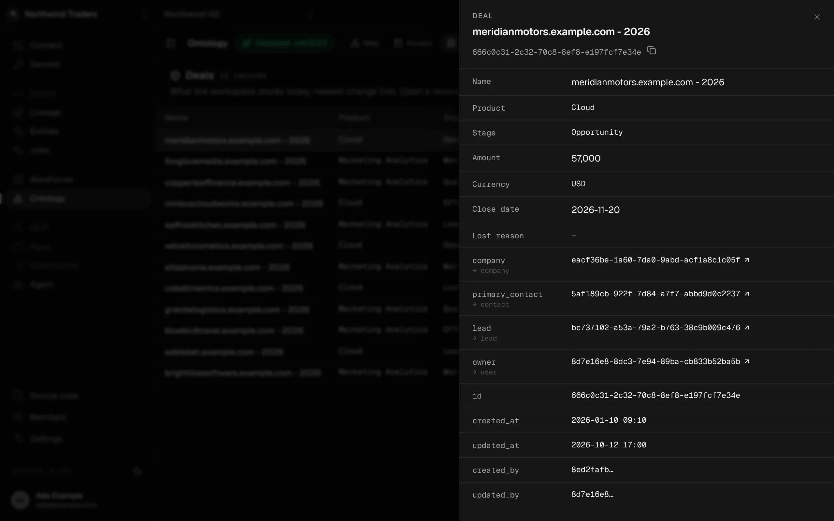Click the Stage field label
The height and width of the screenshot is (521, 834).
coord(484,133)
